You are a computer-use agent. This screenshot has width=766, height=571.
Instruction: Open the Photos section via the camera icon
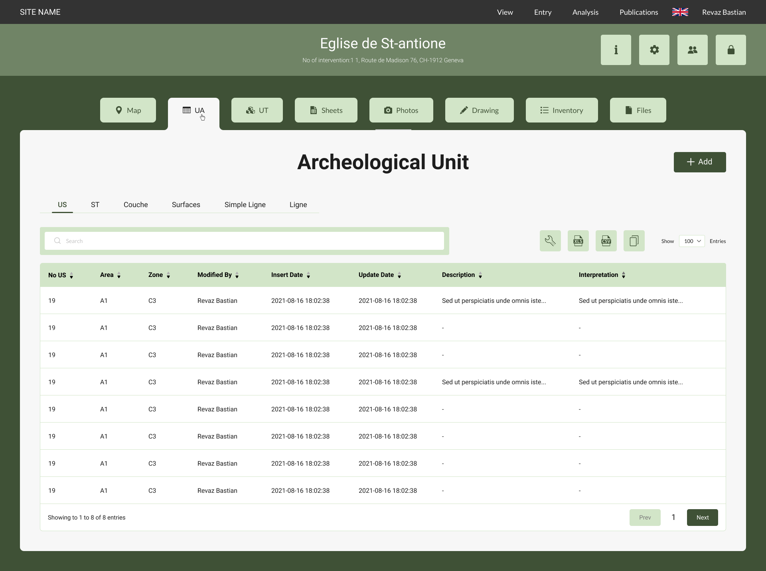[x=401, y=110]
